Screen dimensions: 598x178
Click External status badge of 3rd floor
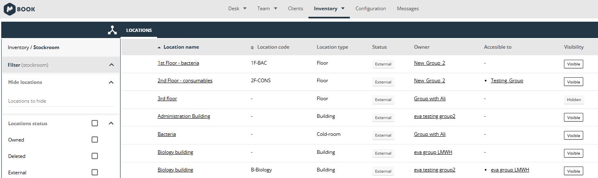coord(383,100)
